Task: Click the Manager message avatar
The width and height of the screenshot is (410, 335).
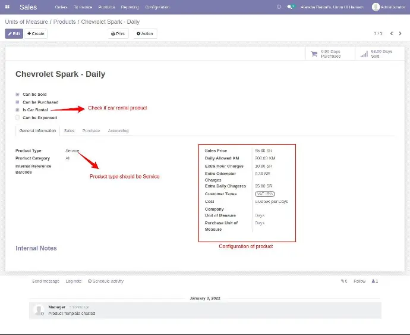Action: (x=39, y=310)
